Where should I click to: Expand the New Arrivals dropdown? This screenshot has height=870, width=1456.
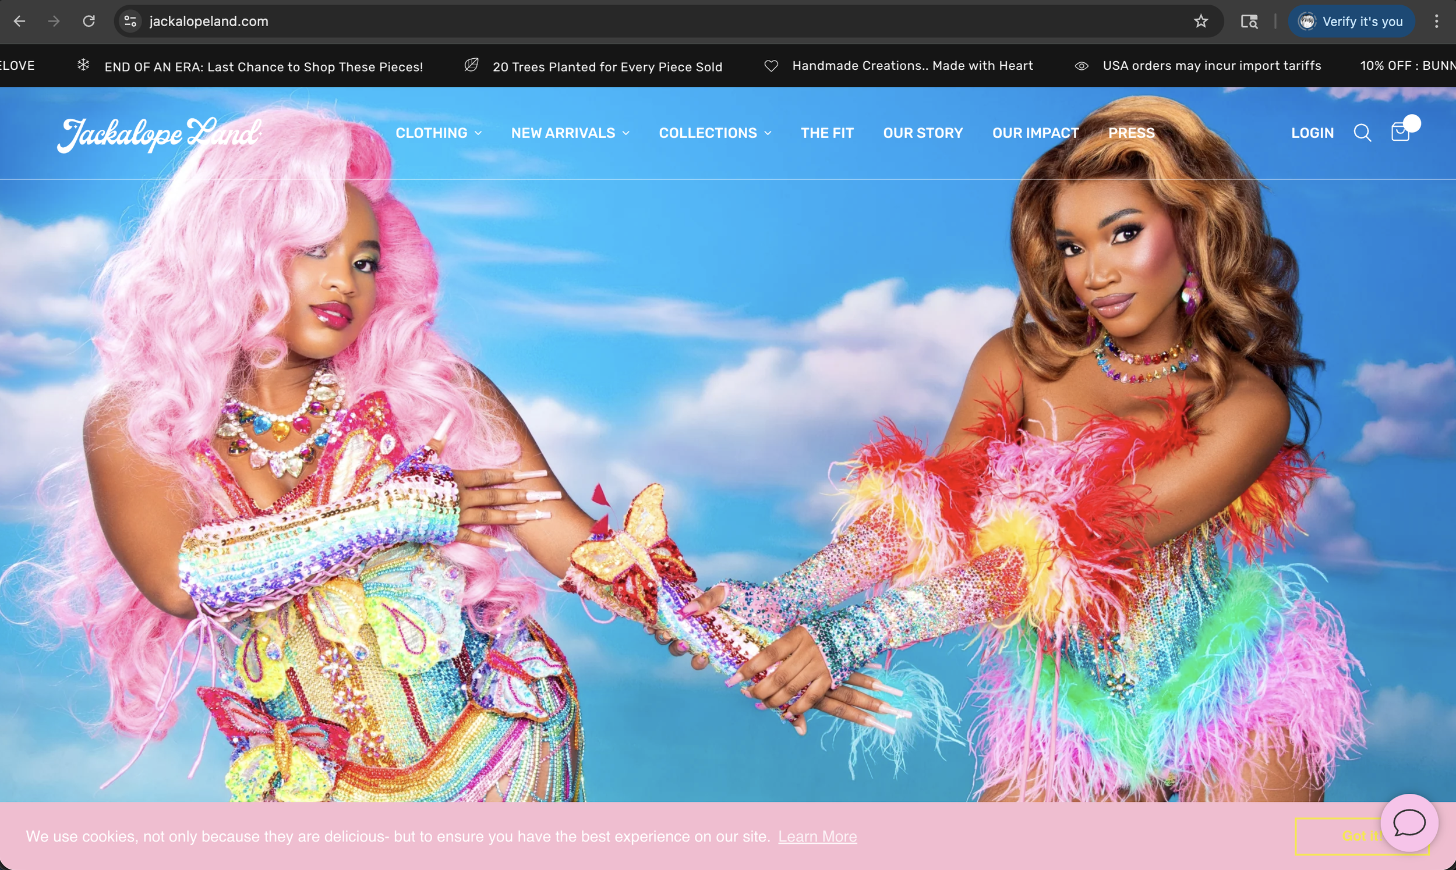coord(570,133)
